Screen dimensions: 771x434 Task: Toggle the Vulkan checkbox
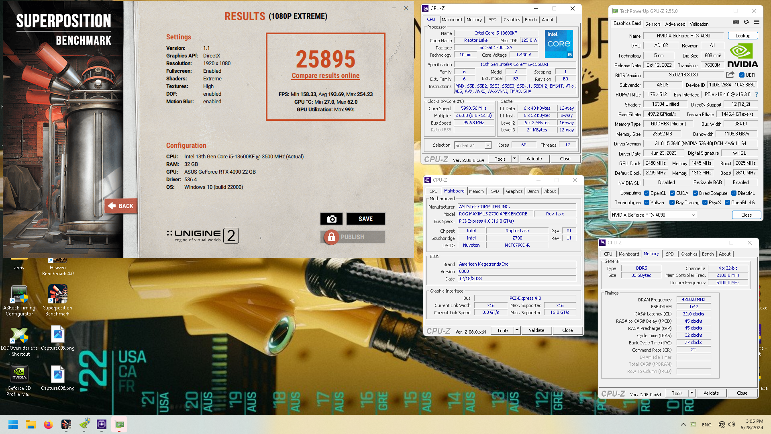point(647,203)
